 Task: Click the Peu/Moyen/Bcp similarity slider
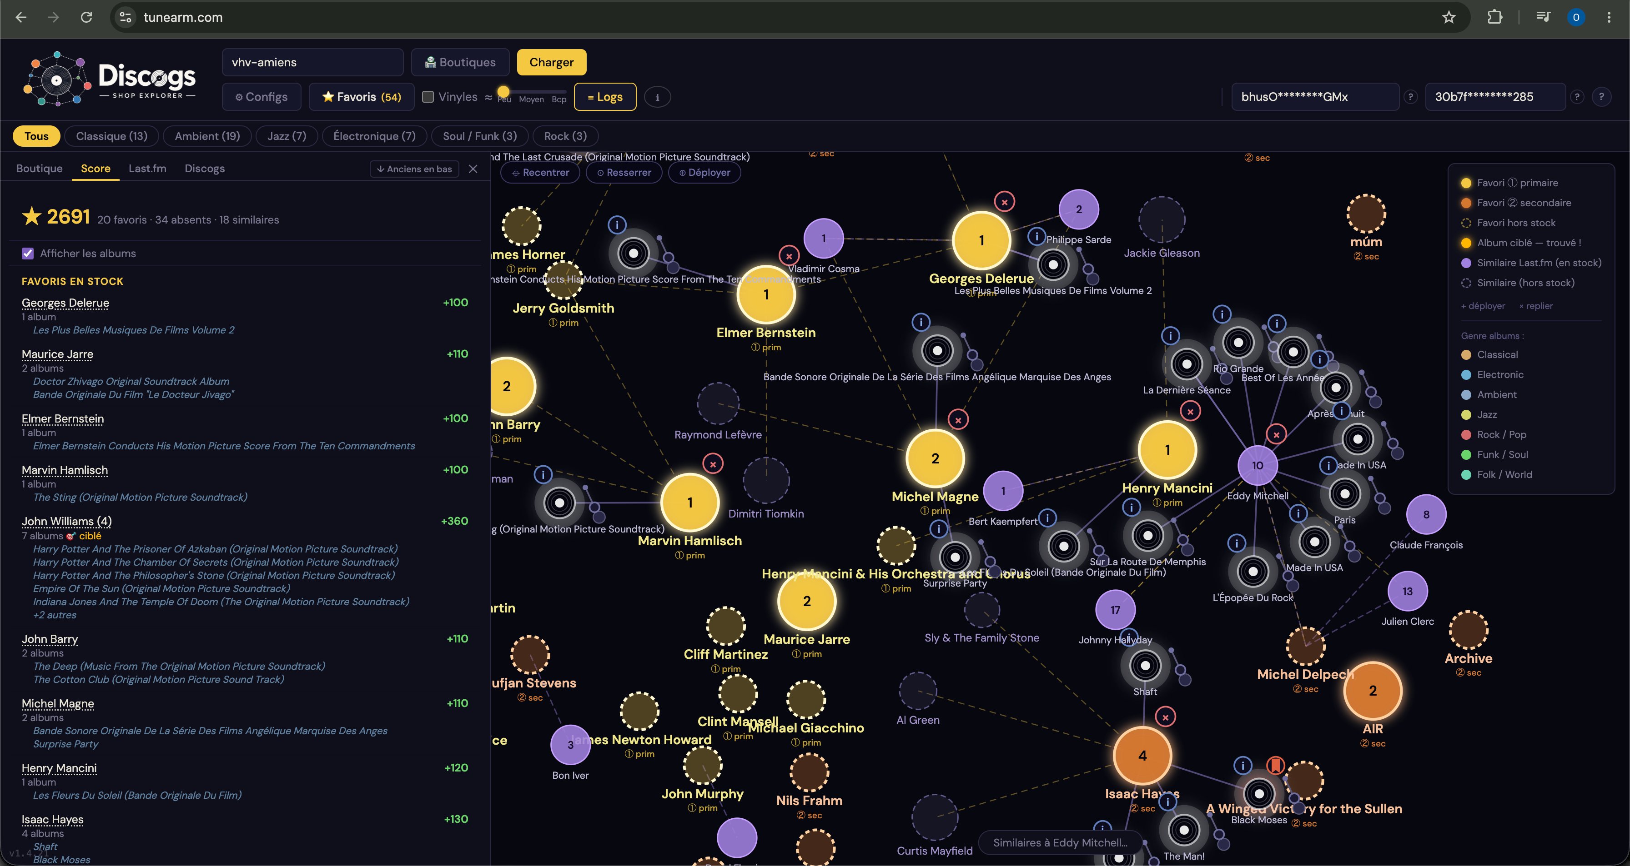click(532, 92)
